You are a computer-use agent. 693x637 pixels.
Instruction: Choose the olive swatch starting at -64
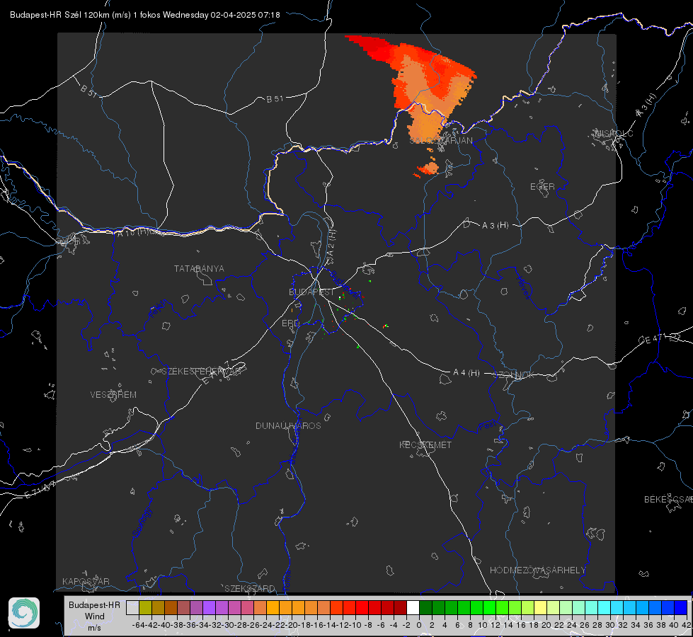tap(145, 608)
